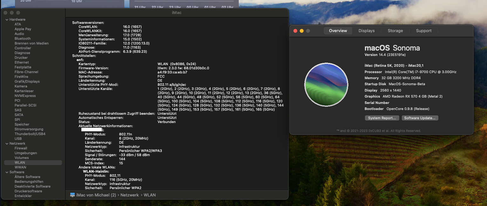Viewport: 487px width, 206px height.
Task: Click the iMac computer icon in path bar
Action: point(72,195)
